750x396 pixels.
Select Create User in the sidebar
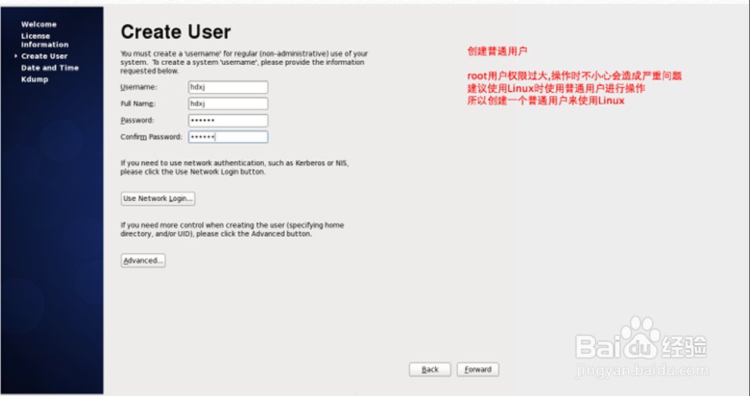click(x=45, y=56)
